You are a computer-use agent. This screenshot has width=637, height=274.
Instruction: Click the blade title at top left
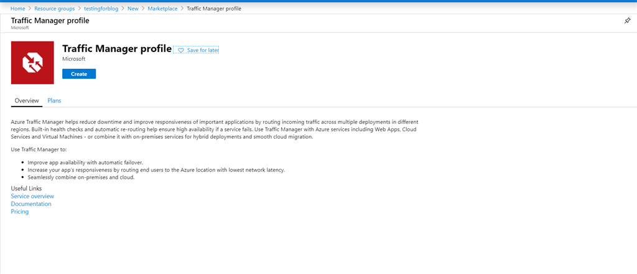point(50,20)
